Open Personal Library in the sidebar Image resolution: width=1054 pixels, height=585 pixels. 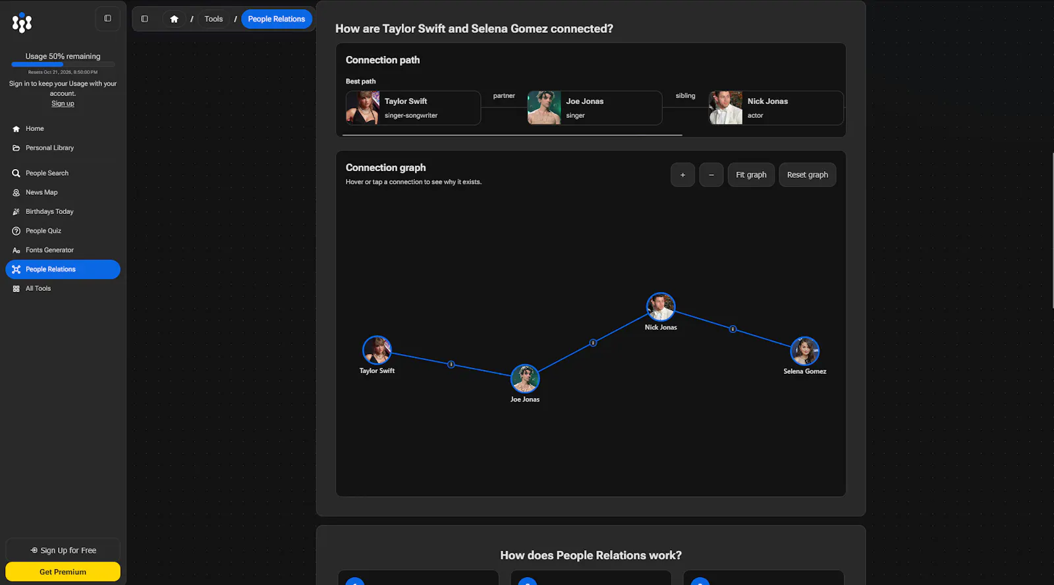pyautogui.click(x=63, y=148)
